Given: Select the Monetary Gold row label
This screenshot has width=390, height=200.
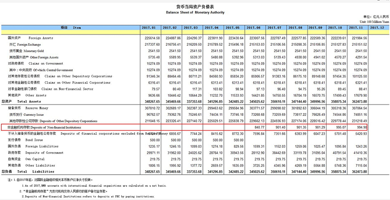Looking at the screenshot, I should click(29, 51).
